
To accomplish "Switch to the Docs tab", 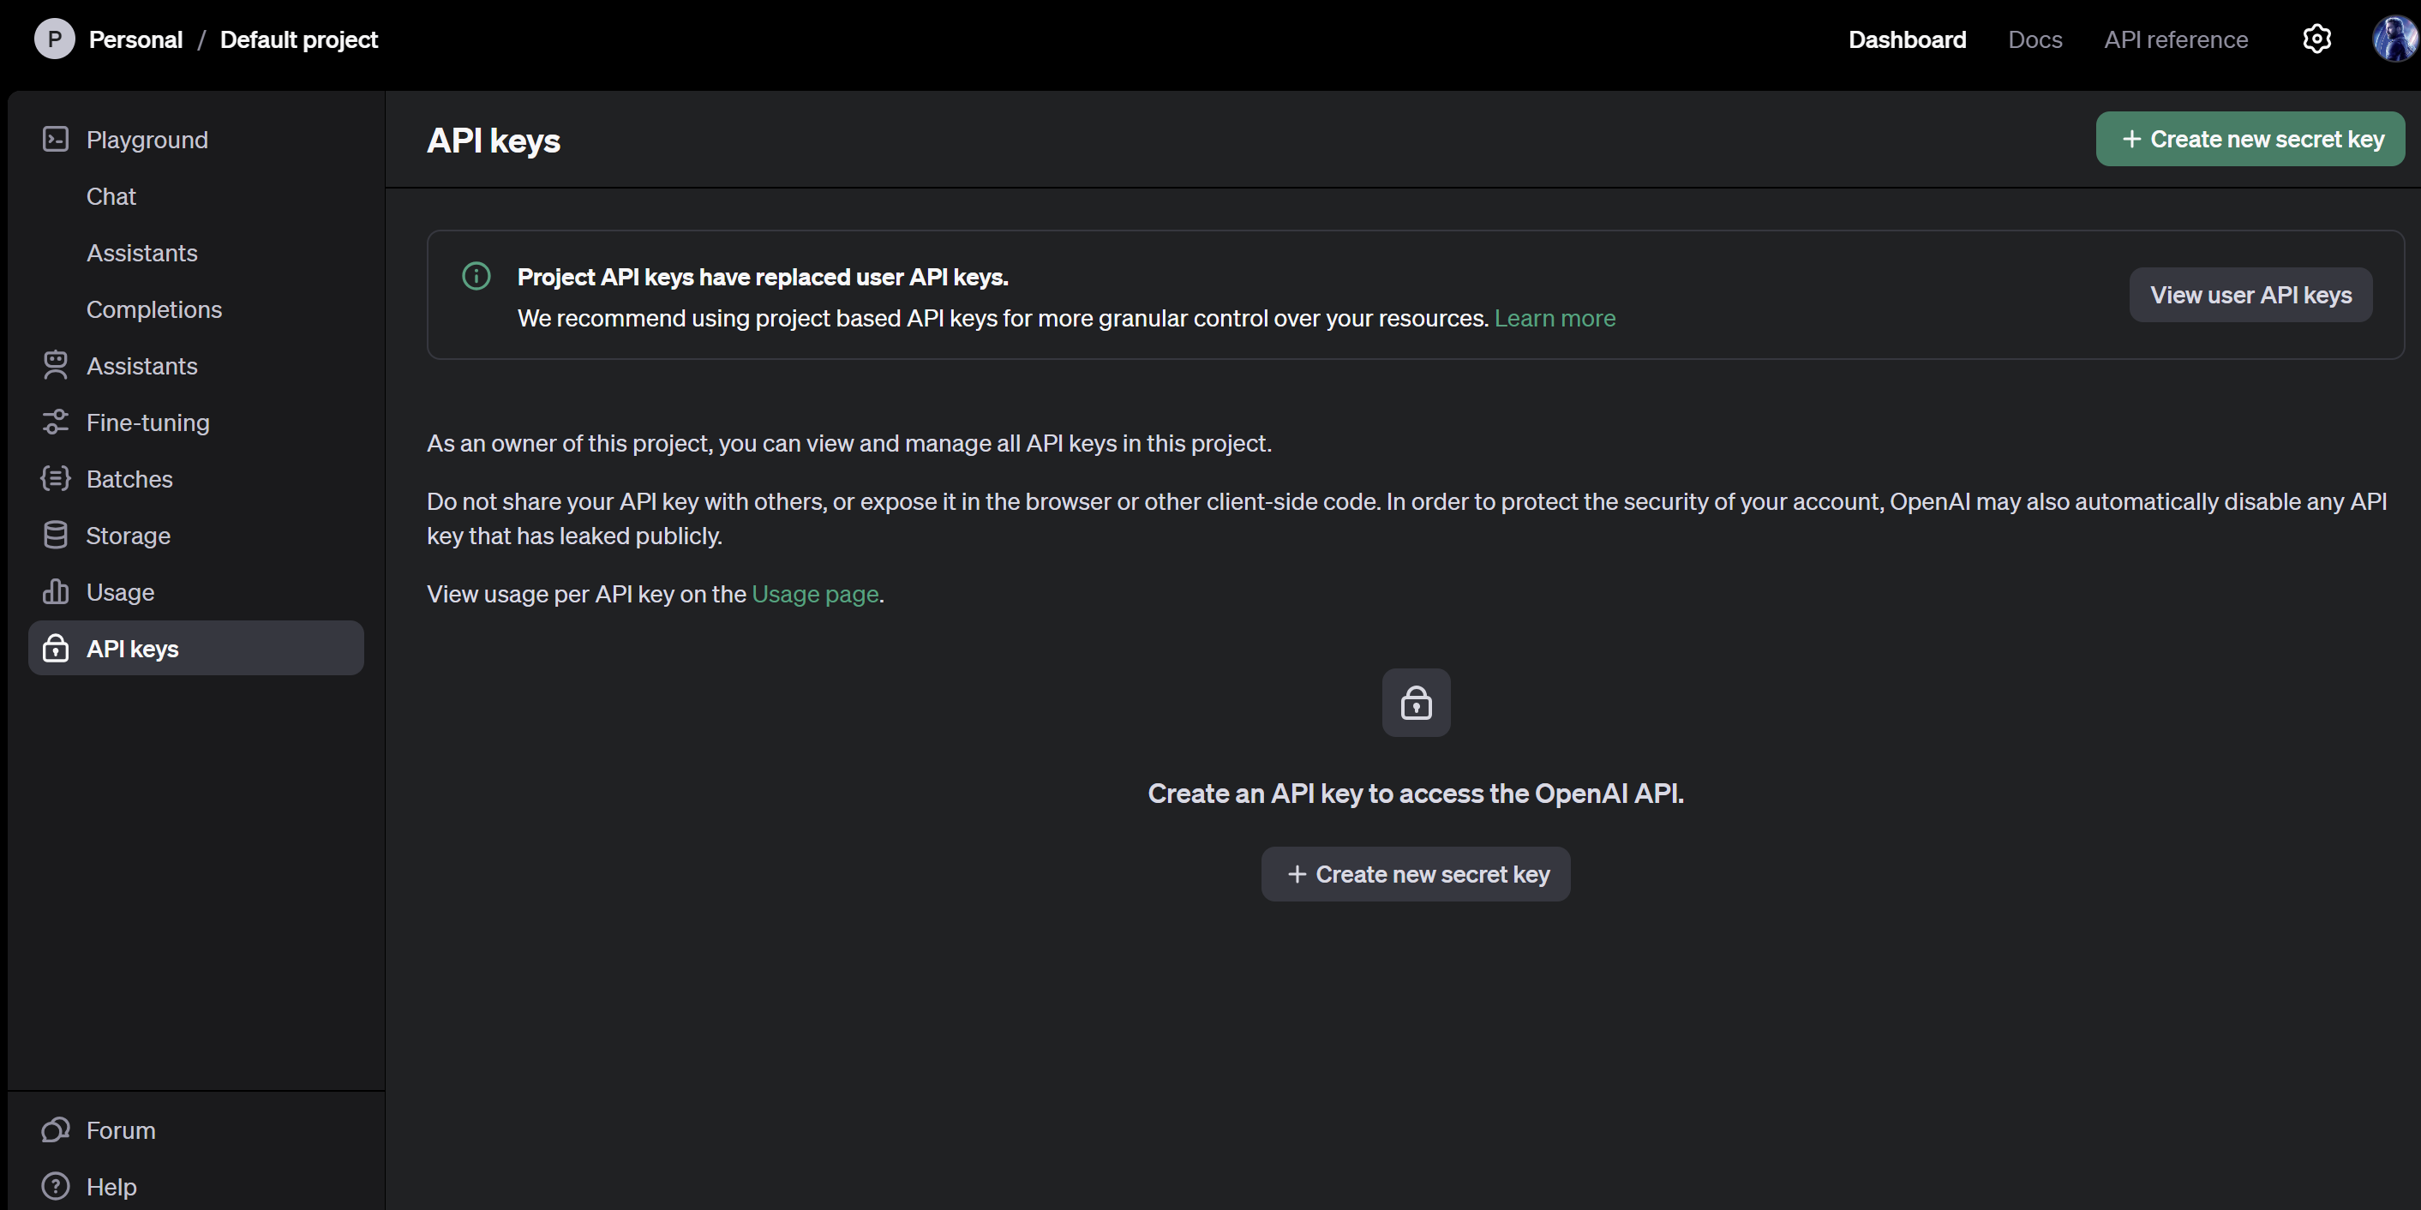I will [x=2034, y=39].
